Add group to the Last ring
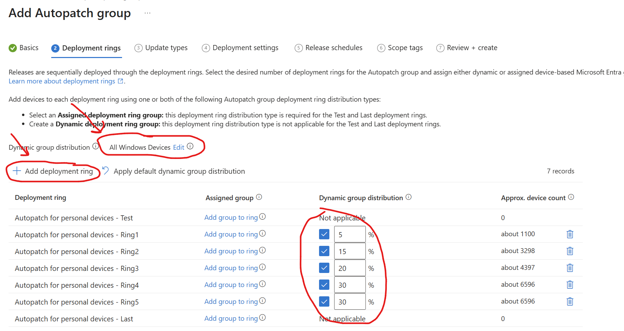Image resolution: width=624 pixels, height=331 pixels. coord(231,318)
